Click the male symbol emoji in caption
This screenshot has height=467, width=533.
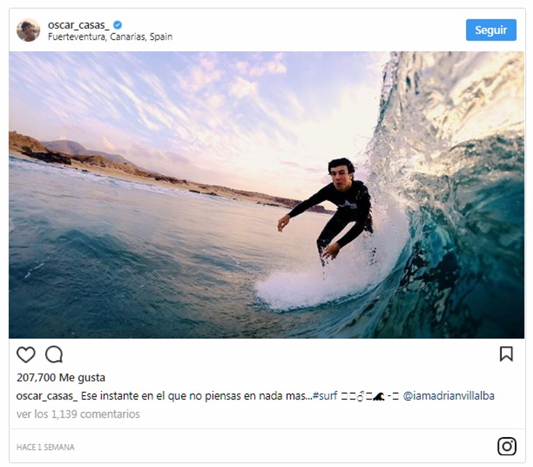click(x=361, y=396)
